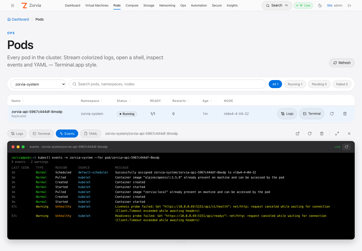Expand the events panel to fullscreen
The width and height of the screenshot is (362, 251).
click(x=337, y=134)
